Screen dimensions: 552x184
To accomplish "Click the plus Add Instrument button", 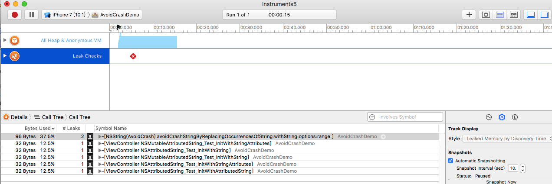I will click(x=469, y=15).
